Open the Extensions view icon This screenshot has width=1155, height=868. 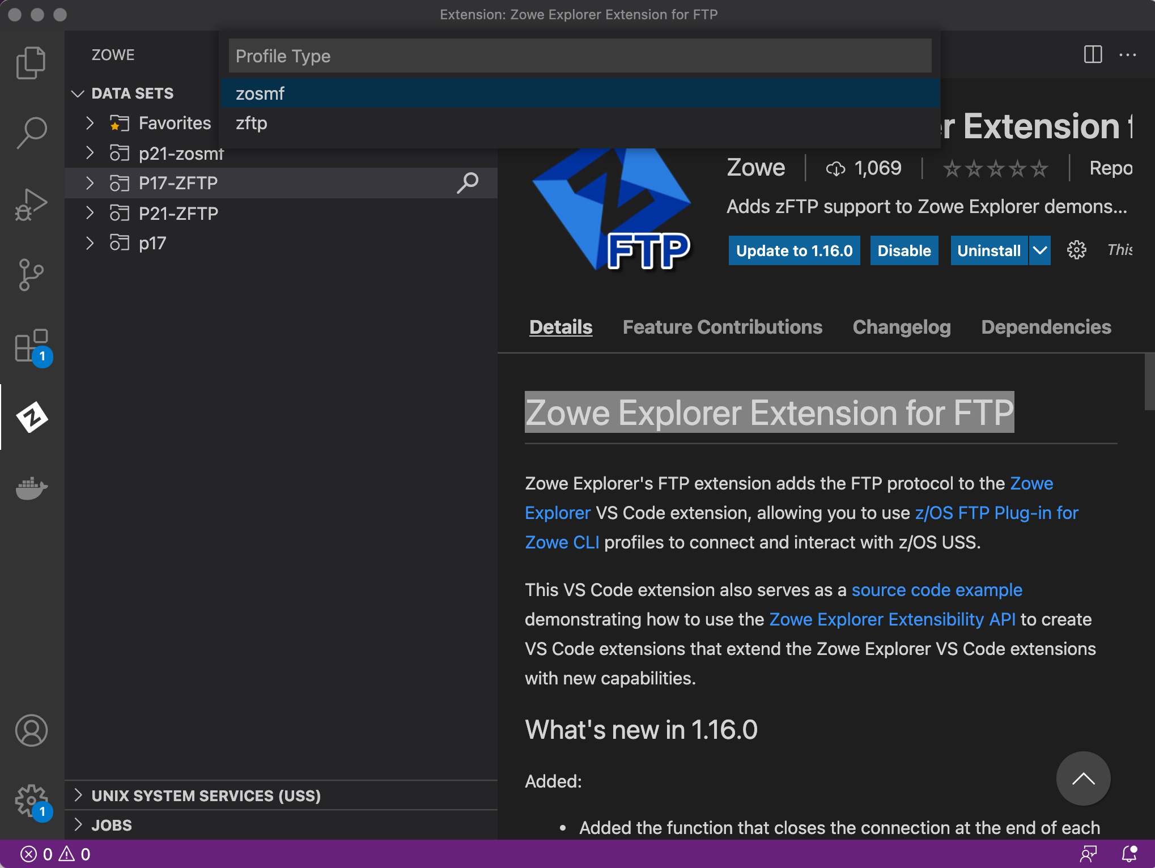click(x=32, y=347)
